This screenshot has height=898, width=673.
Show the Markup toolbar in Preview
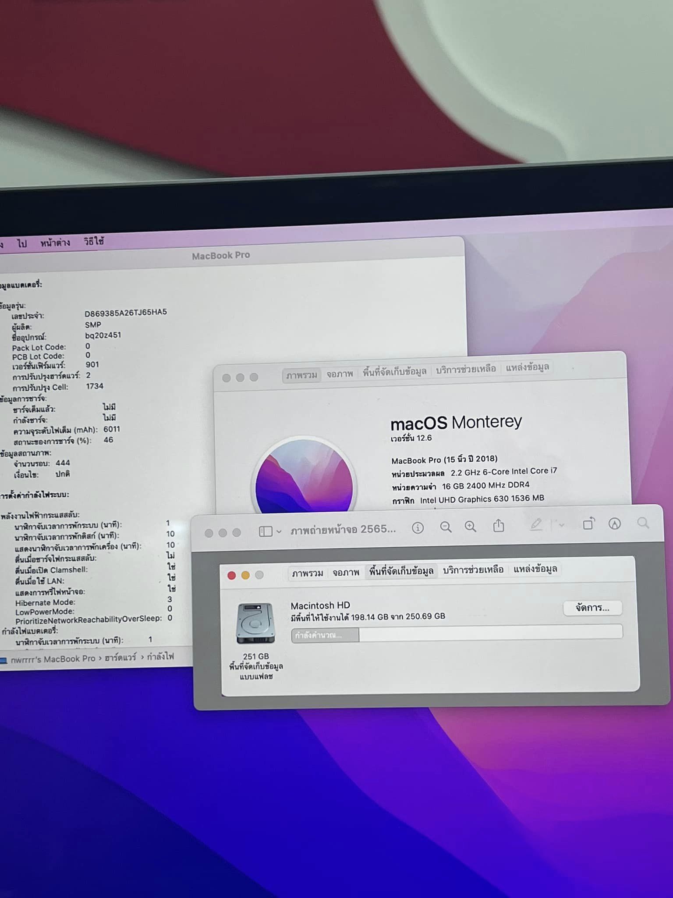[615, 524]
